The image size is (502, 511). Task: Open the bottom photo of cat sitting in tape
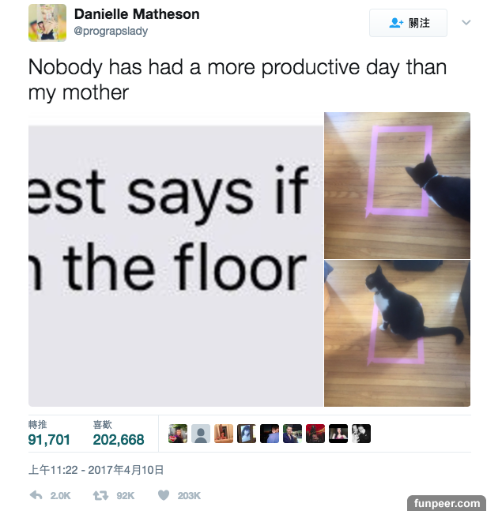click(397, 333)
